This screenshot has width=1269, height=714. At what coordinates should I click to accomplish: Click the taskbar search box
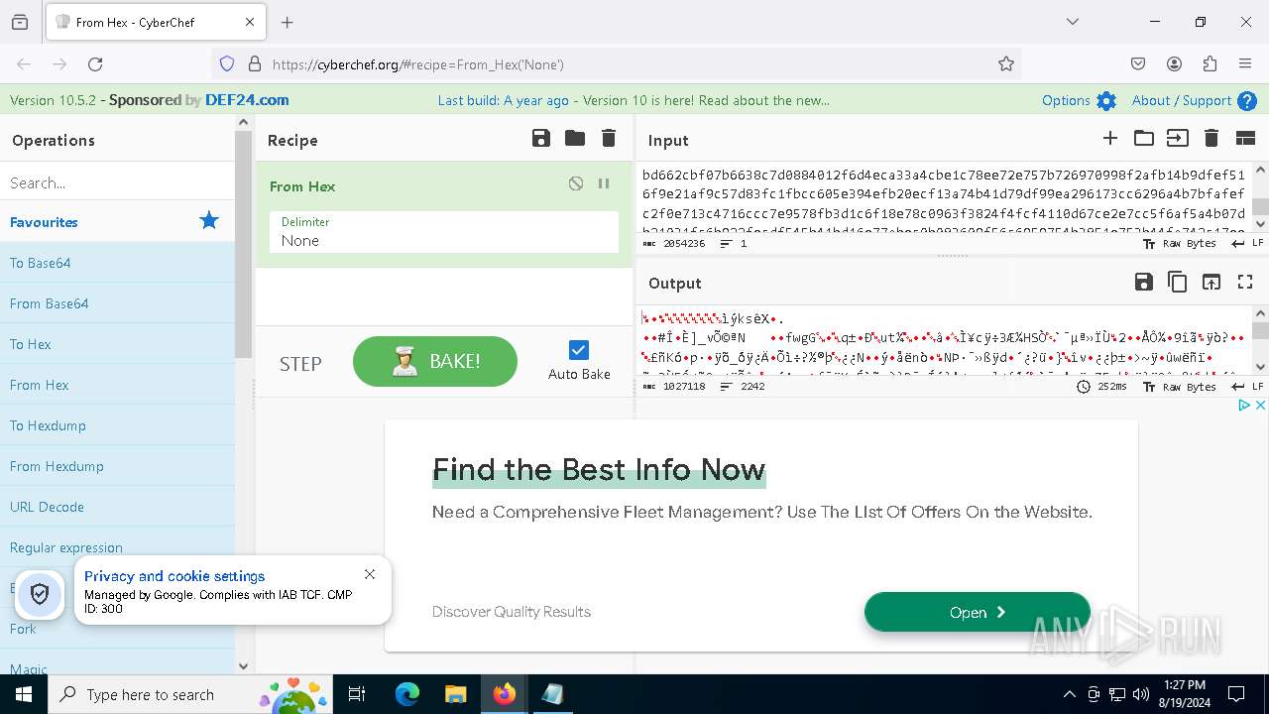(188, 694)
